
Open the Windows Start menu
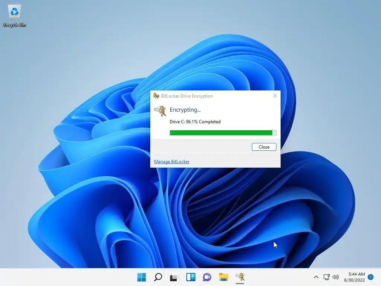[x=142, y=277]
